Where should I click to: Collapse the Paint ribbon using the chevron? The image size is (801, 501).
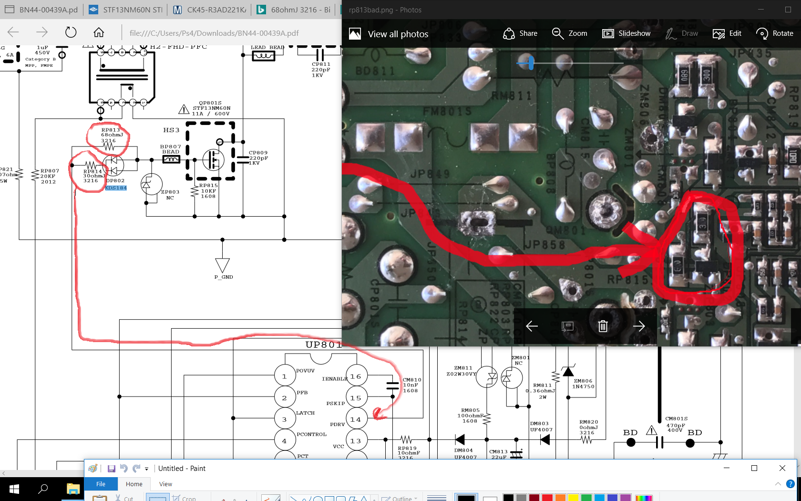pos(778,484)
